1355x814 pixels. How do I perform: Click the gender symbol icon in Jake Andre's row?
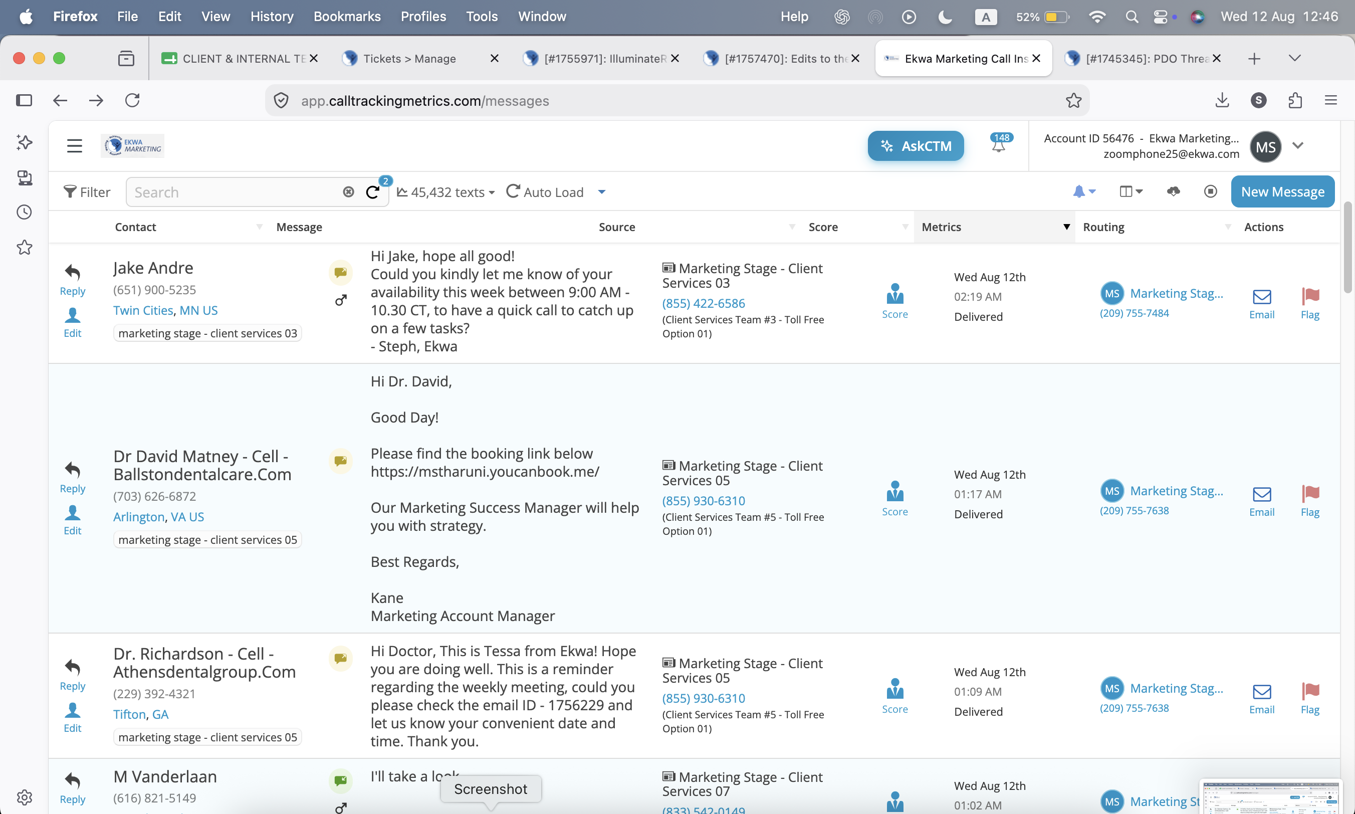click(x=341, y=300)
